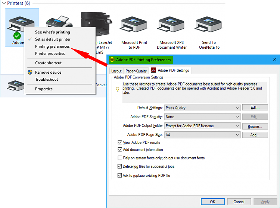Screen dimensions: 280x208
Task: Click the Adobe PDF icon on the settings tab
Action: (153, 70)
